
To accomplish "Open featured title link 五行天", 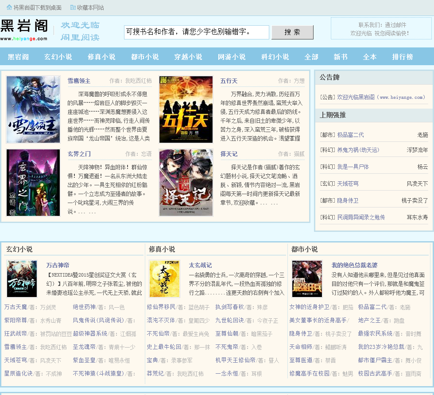I will pos(229,81).
